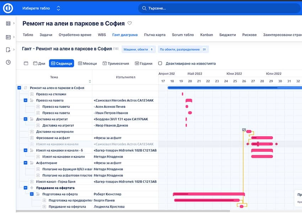Click assignee Людмила Христова cell

(x=125, y=207)
